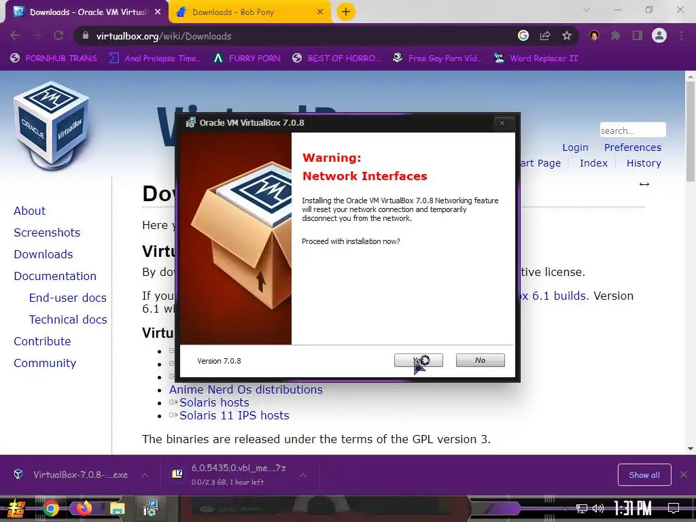The image size is (696, 522).
Task: Open the Index page link
Action: click(x=593, y=163)
